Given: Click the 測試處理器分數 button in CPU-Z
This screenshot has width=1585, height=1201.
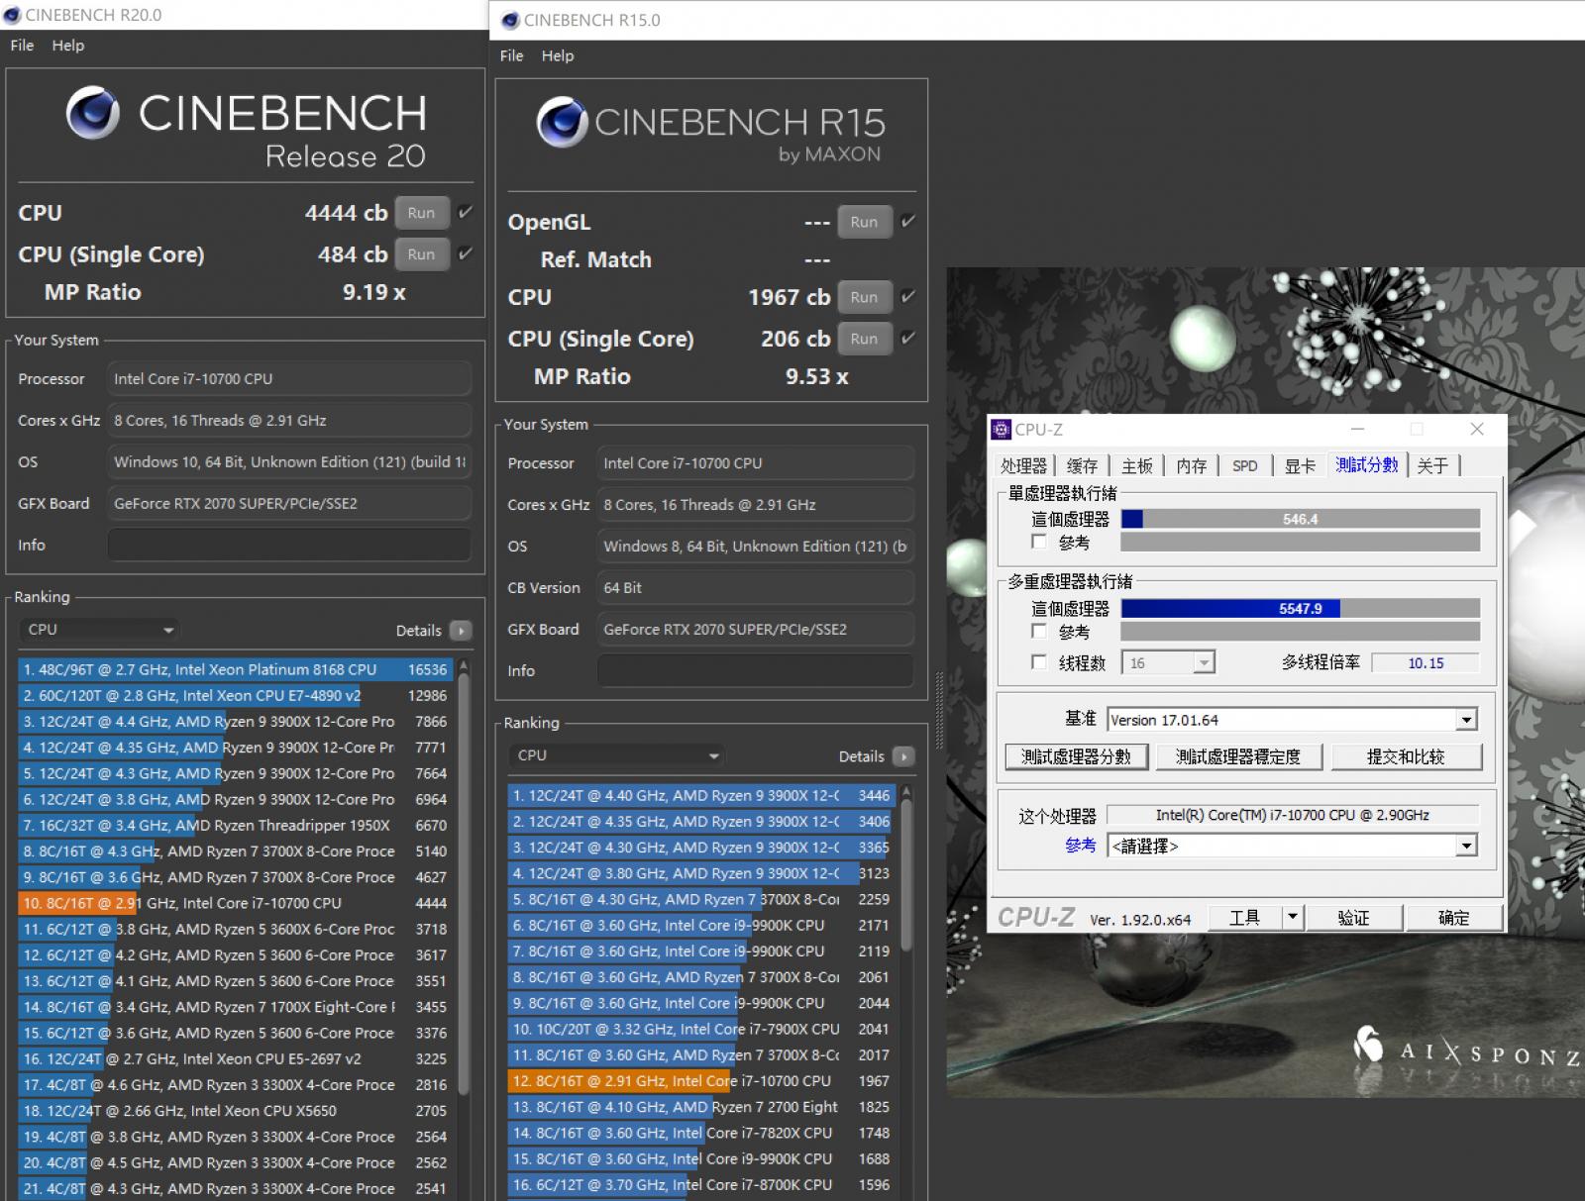Looking at the screenshot, I should [1076, 756].
